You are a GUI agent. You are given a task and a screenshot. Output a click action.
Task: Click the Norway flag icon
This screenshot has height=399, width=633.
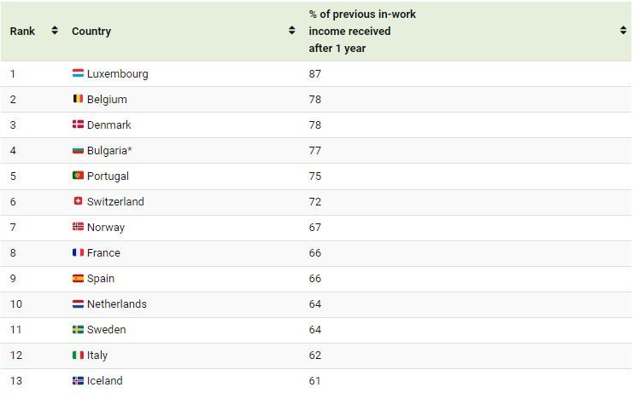tap(78, 227)
